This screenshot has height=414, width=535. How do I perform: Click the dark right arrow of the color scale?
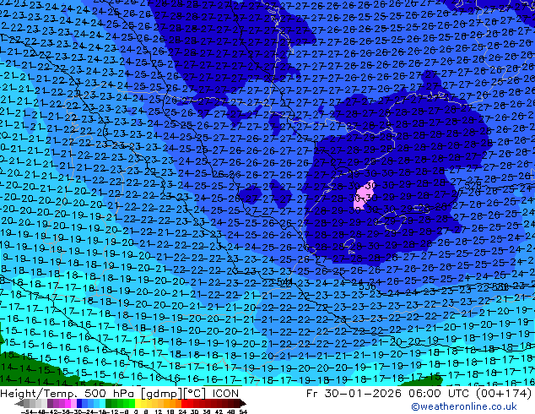243,403
